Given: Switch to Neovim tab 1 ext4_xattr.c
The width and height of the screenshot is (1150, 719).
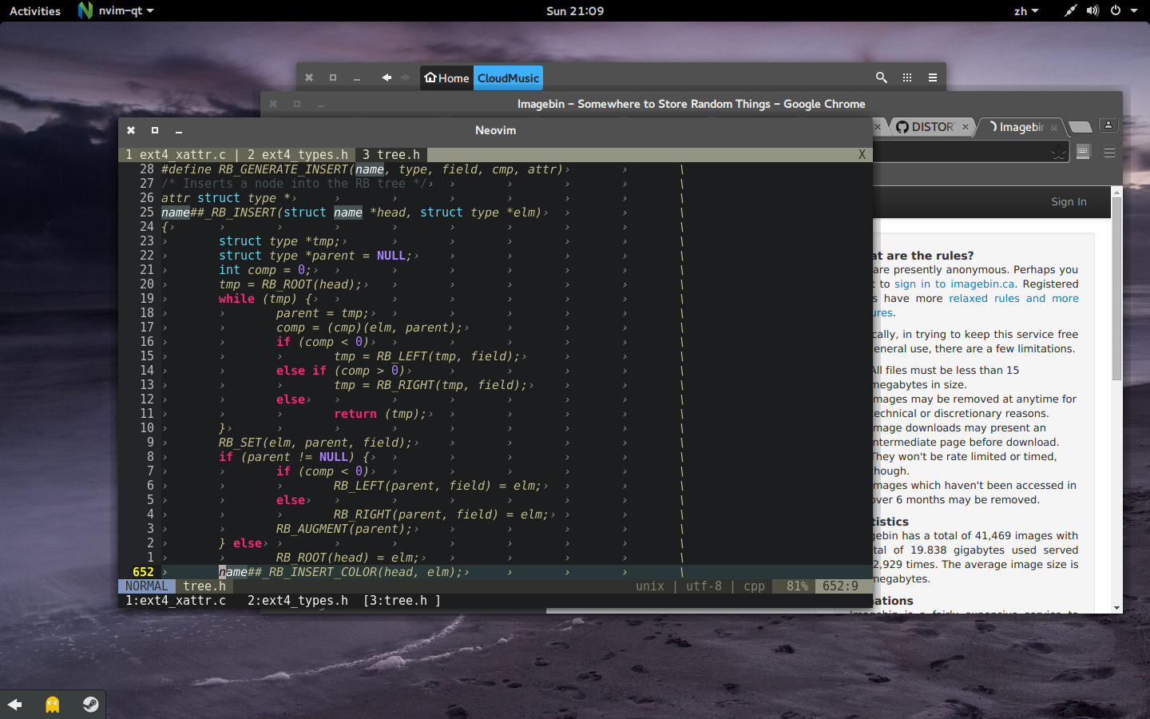Looking at the screenshot, I should [176, 155].
